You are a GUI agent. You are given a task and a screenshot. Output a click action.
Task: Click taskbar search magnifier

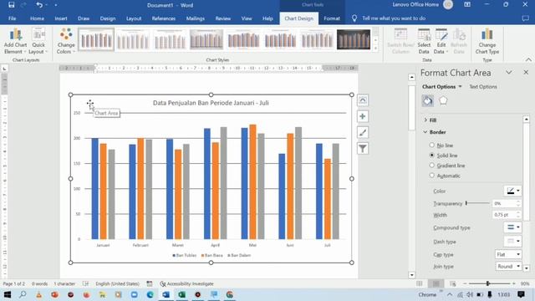[23, 294]
